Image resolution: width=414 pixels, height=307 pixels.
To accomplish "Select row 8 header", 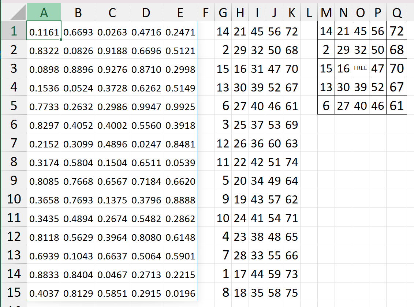I will (14, 162).
